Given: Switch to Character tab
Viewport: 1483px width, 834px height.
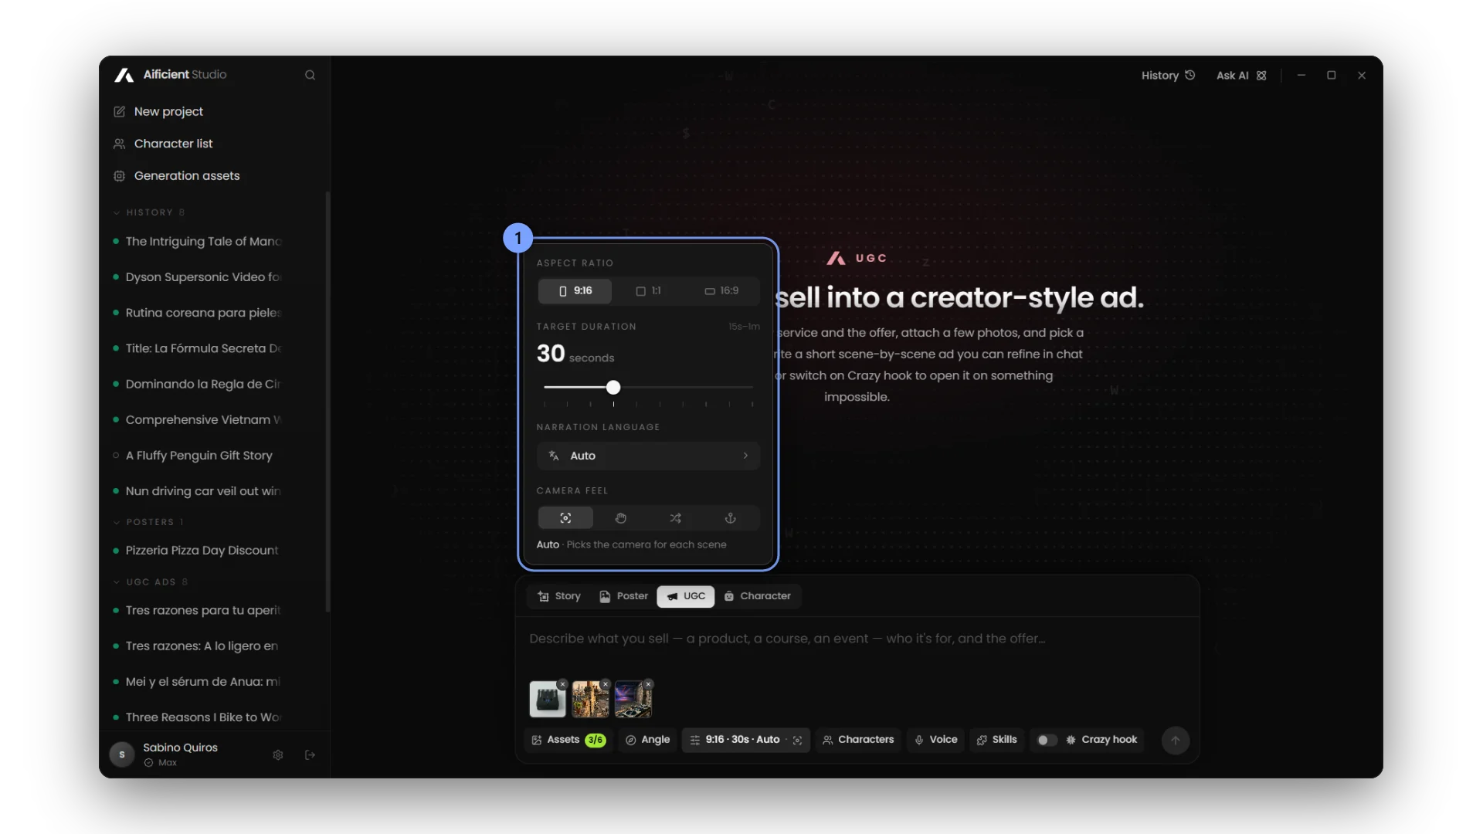Looking at the screenshot, I should (758, 596).
